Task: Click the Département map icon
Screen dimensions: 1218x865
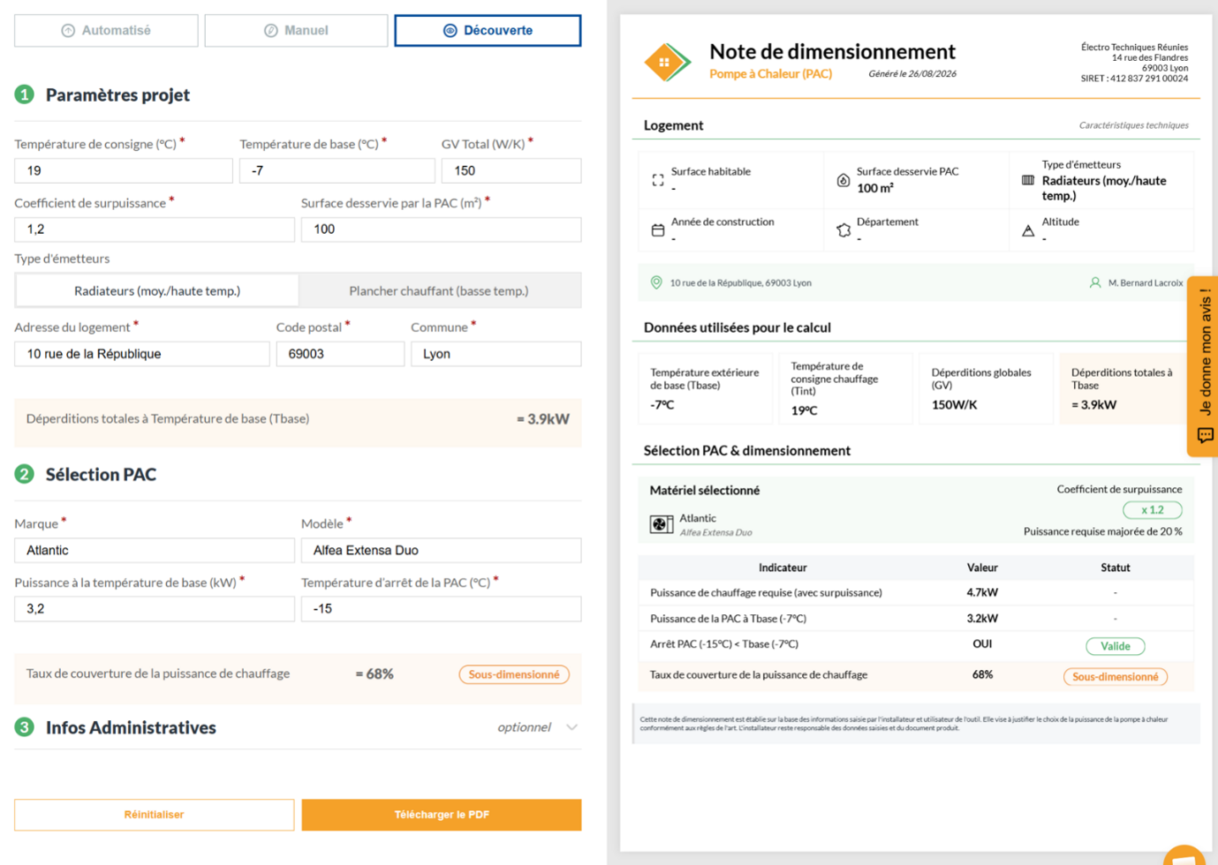Action: [x=844, y=230]
